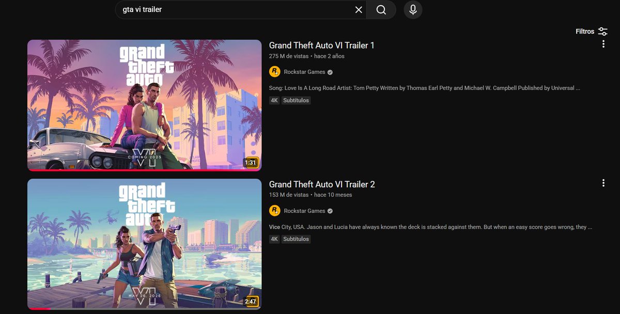Open the Grand Theft Auto VI Trailer 1 thumbnail
Screen dimensions: 620x314
point(145,105)
